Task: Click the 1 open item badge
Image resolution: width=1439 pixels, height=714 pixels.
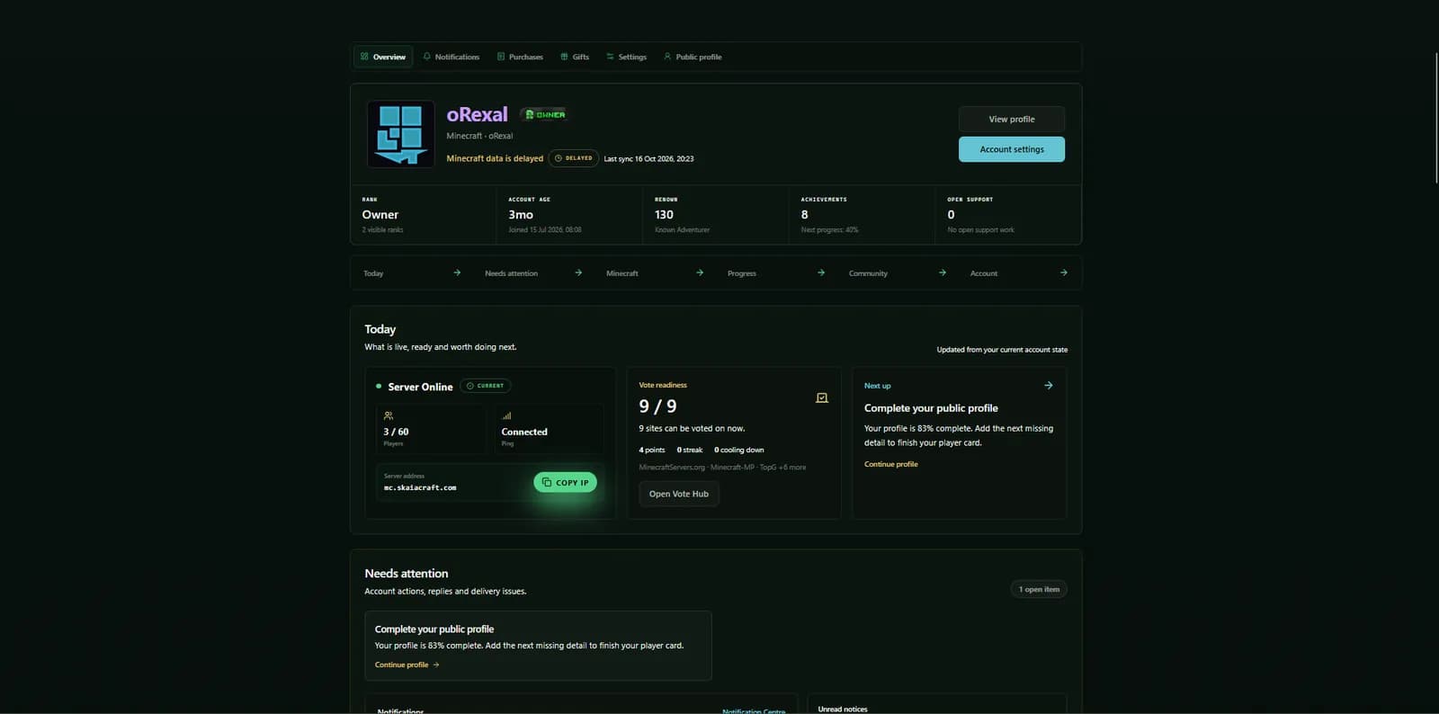Action: (1039, 589)
